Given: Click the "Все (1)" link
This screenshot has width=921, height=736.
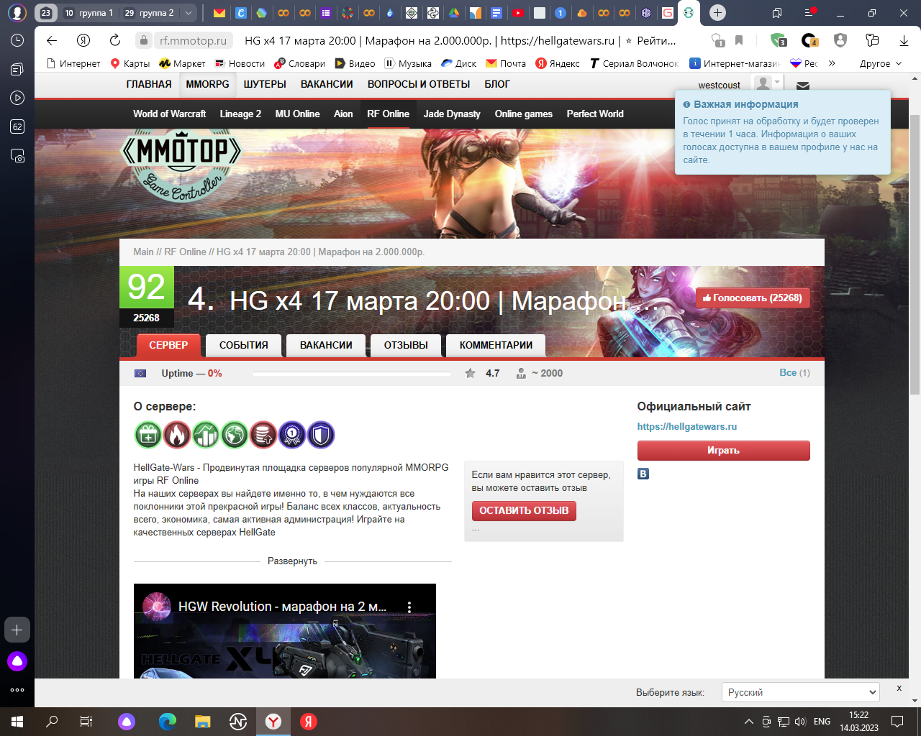Looking at the screenshot, I should pyautogui.click(x=794, y=372).
